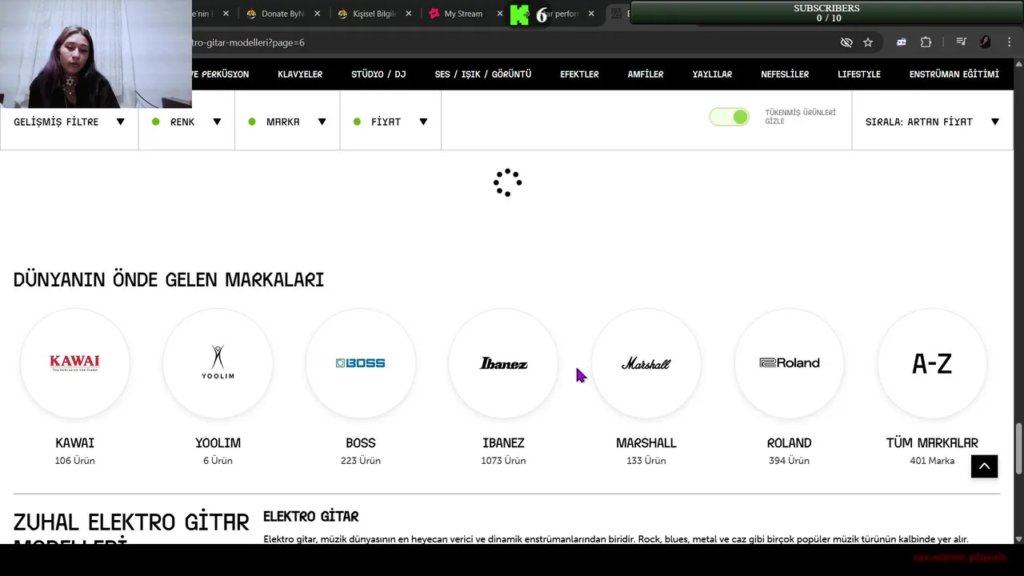Click the '401 Marka' text

(x=932, y=461)
